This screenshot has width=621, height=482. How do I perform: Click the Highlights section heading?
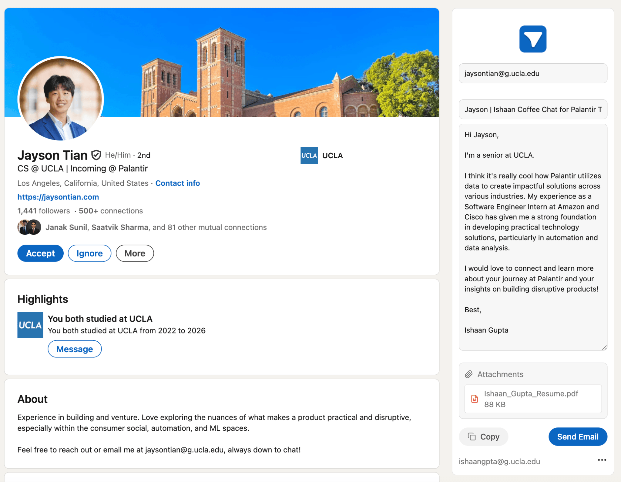point(43,299)
